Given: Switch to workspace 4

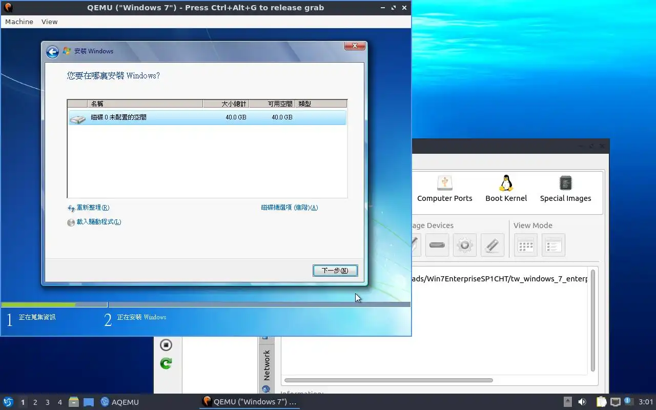Looking at the screenshot, I should coord(60,402).
